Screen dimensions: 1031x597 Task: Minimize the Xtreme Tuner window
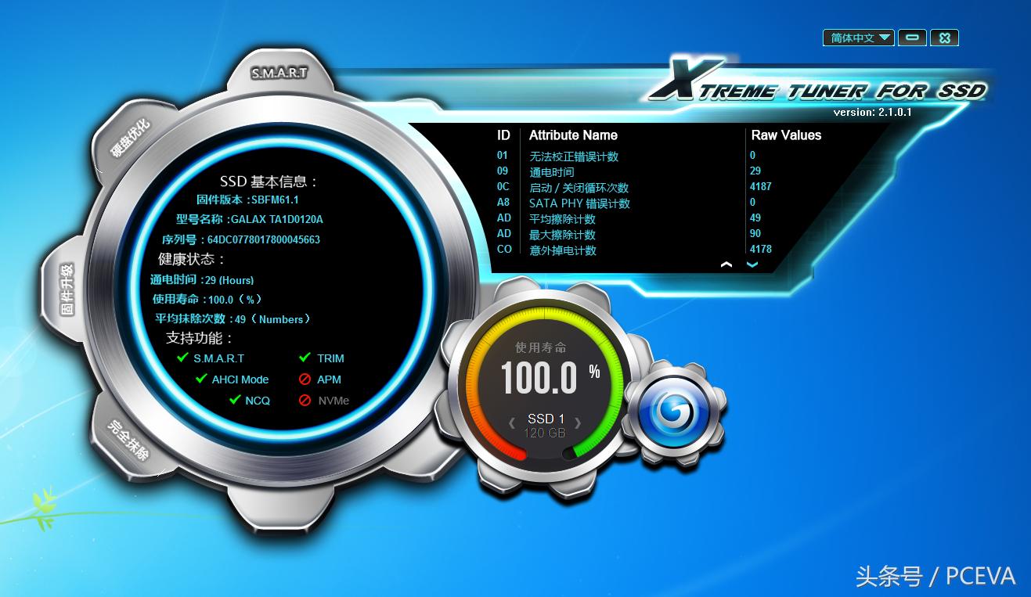point(911,37)
